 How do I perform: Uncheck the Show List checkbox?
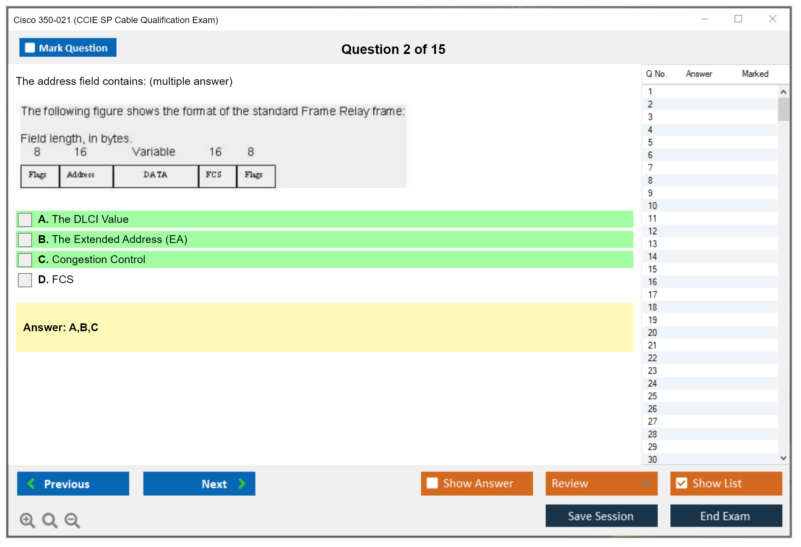(x=681, y=483)
